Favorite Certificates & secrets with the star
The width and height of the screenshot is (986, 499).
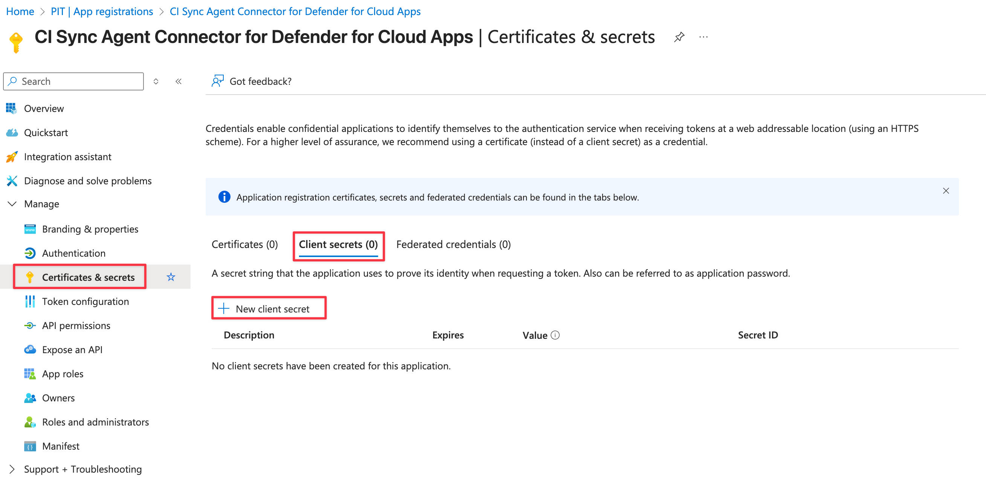pos(171,277)
